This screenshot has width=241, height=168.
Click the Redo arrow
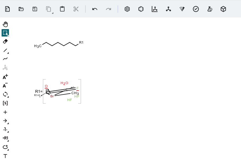click(108, 9)
